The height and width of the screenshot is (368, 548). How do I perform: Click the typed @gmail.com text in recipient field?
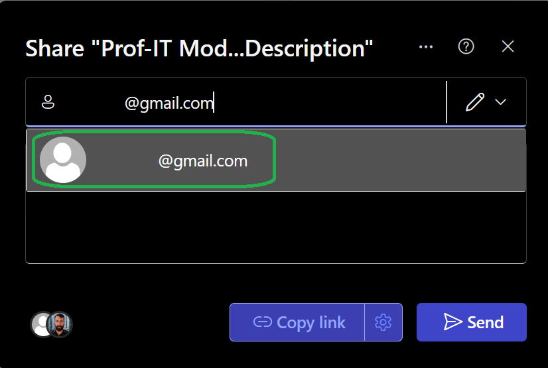pos(169,103)
